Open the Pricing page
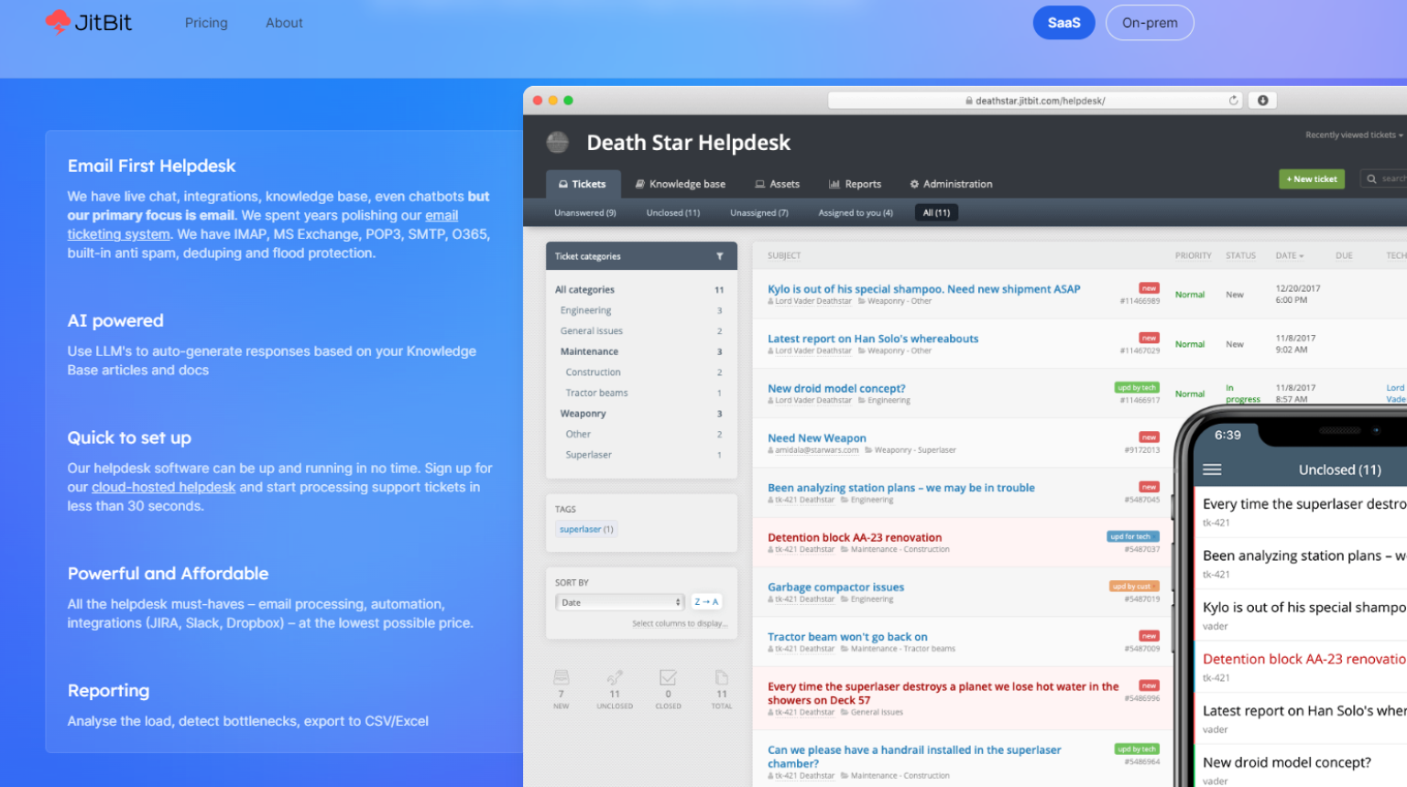 click(x=206, y=23)
